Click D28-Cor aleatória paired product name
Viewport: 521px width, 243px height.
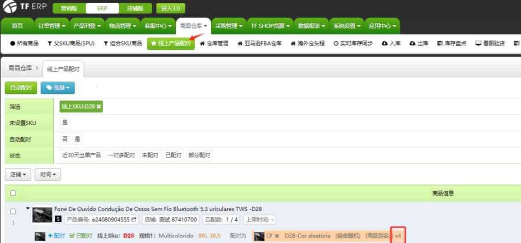click(308, 236)
